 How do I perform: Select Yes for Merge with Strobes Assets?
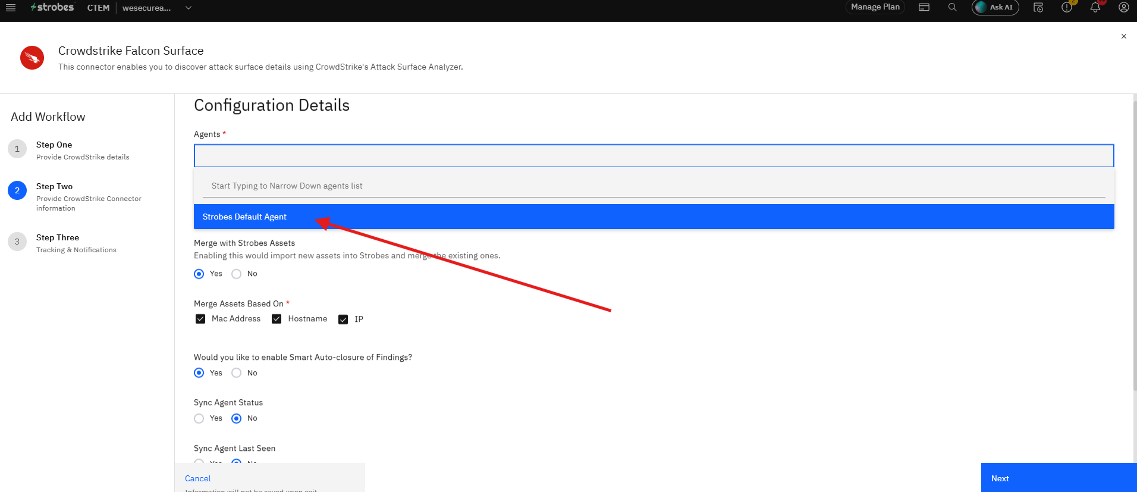click(199, 274)
